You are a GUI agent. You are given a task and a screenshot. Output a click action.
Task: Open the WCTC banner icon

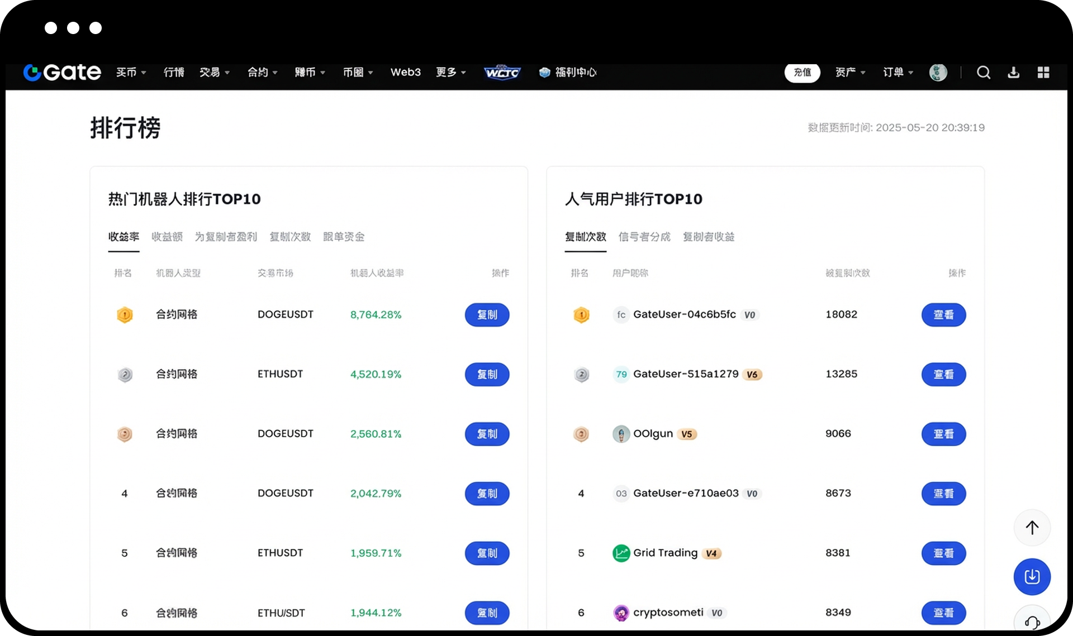502,73
